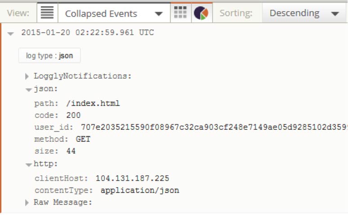Viewport: 348px width, 215px height.
Task: Expand the Raw Message section
Action: click(x=27, y=203)
